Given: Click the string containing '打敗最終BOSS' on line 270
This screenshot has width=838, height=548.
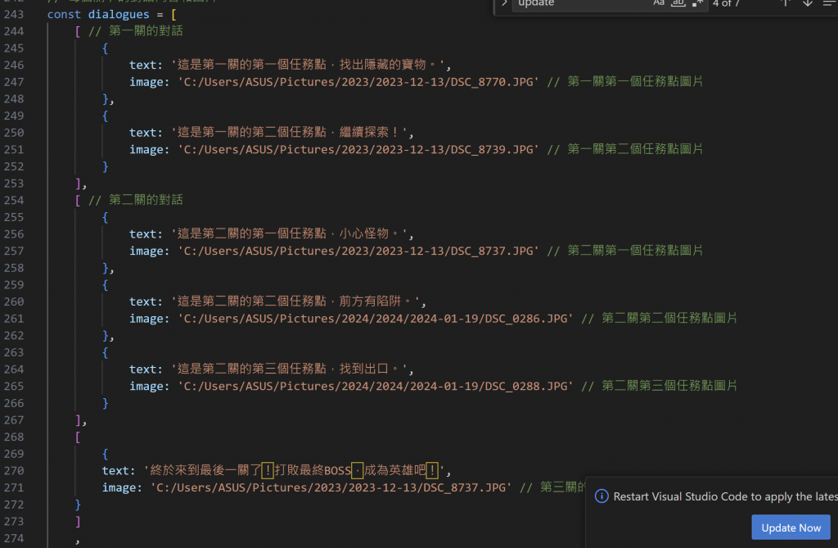Looking at the screenshot, I should tap(295, 471).
